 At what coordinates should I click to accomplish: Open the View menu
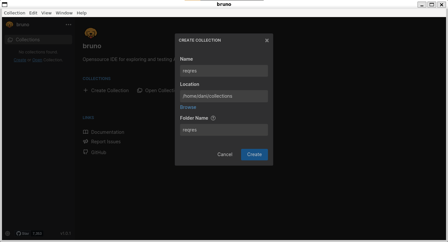(46, 13)
